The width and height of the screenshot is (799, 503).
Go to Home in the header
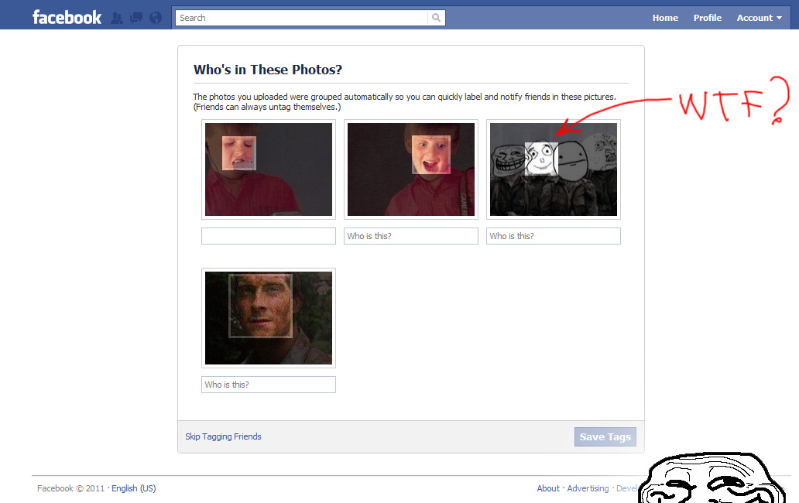click(x=665, y=18)
